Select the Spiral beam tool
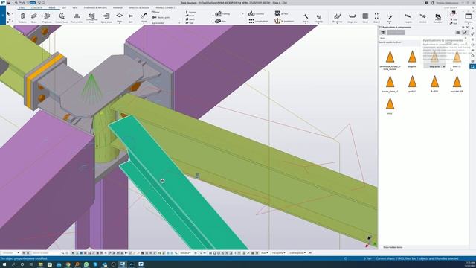Viewport: 476px width, 268px height. (106, 18)
